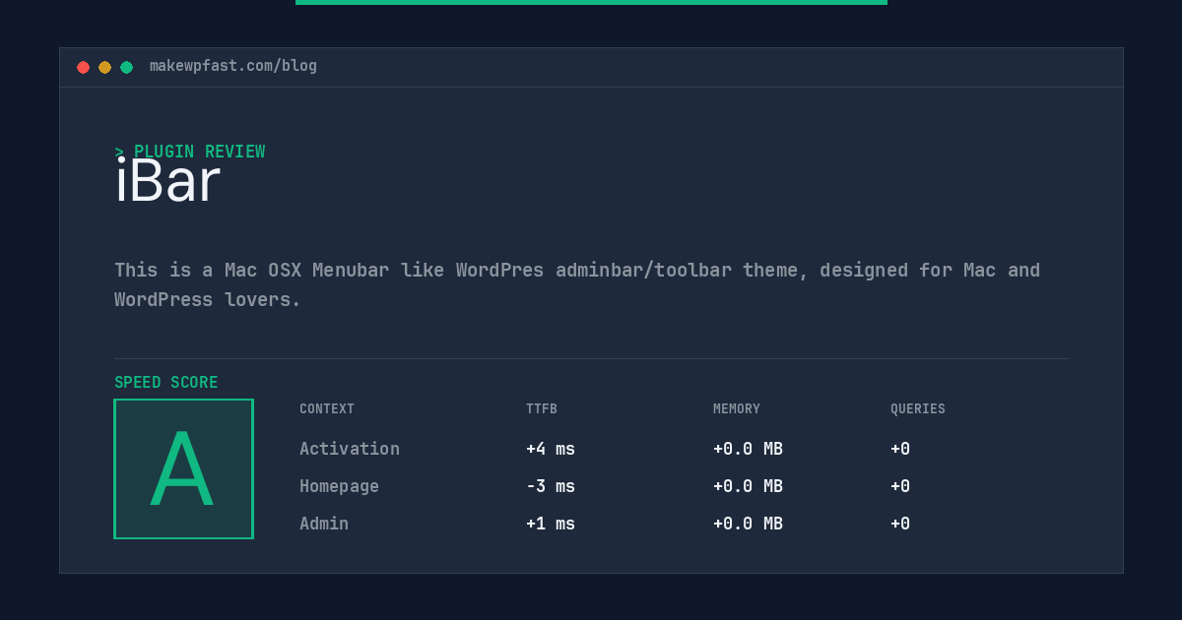This screenshot has height=620, width=1182.
Task: Click the -3 ms TTFB value
Action: click(x=551, y=486)
